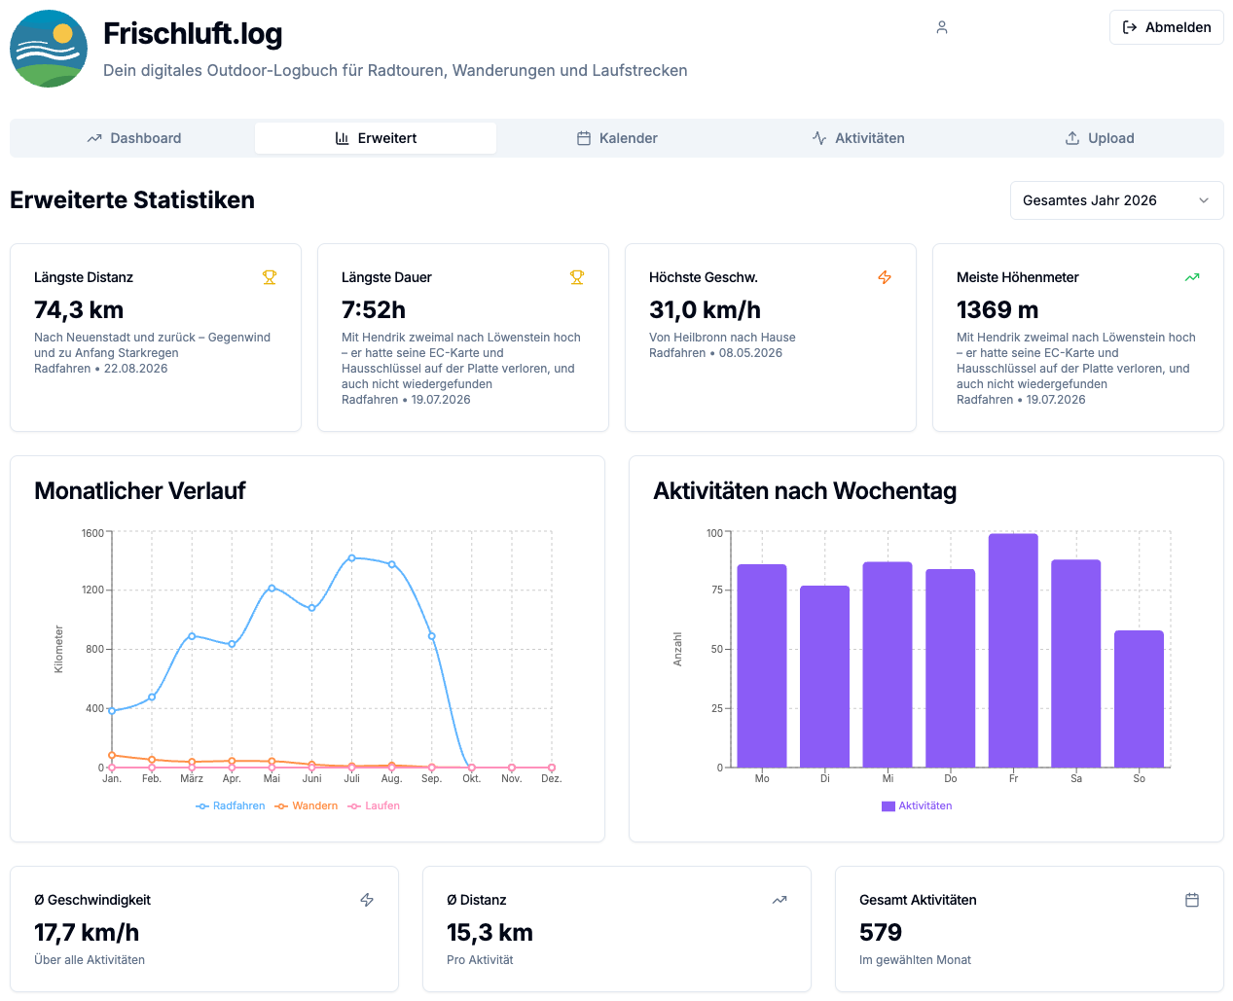This screenshot has height=1001, width=1233.
Task: Click the 17,7 km/h average speed value
Action: 87,933
